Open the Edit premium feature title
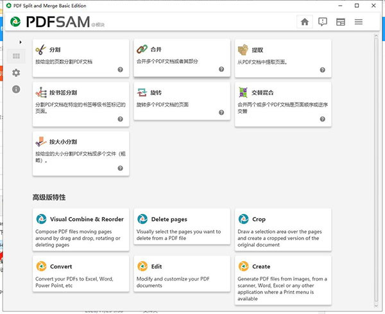This screenshot has width=385, height=314. [x=157, y=266]
